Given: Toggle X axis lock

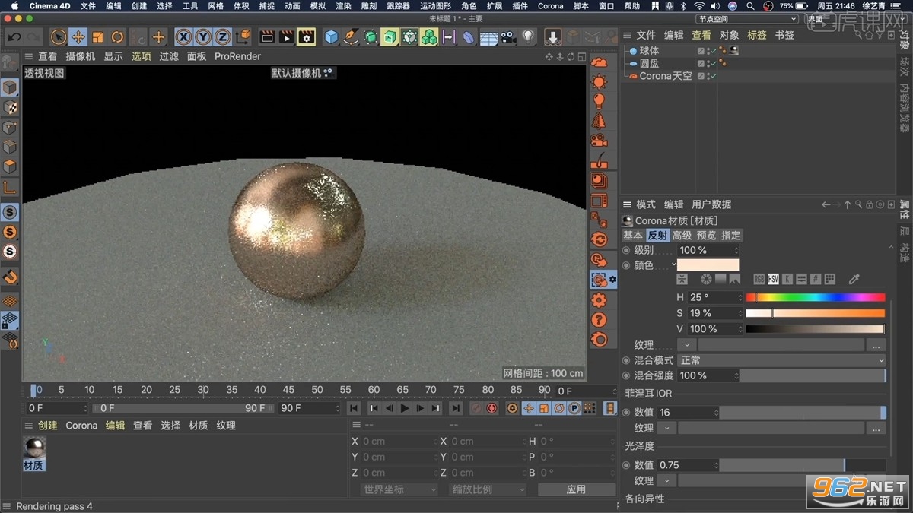Looking at the screenshot, I should (183, 36).
